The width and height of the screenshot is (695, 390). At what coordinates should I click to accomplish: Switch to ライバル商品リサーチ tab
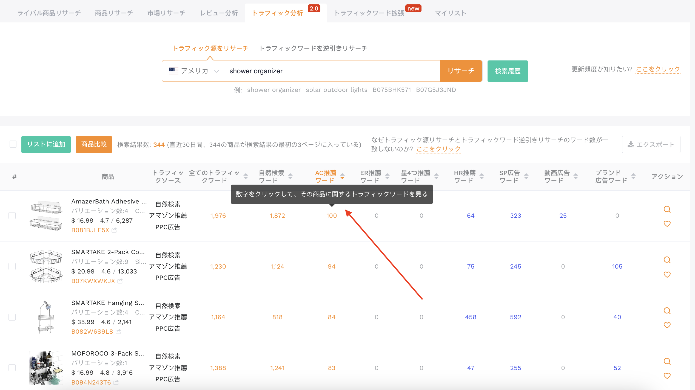49,13
